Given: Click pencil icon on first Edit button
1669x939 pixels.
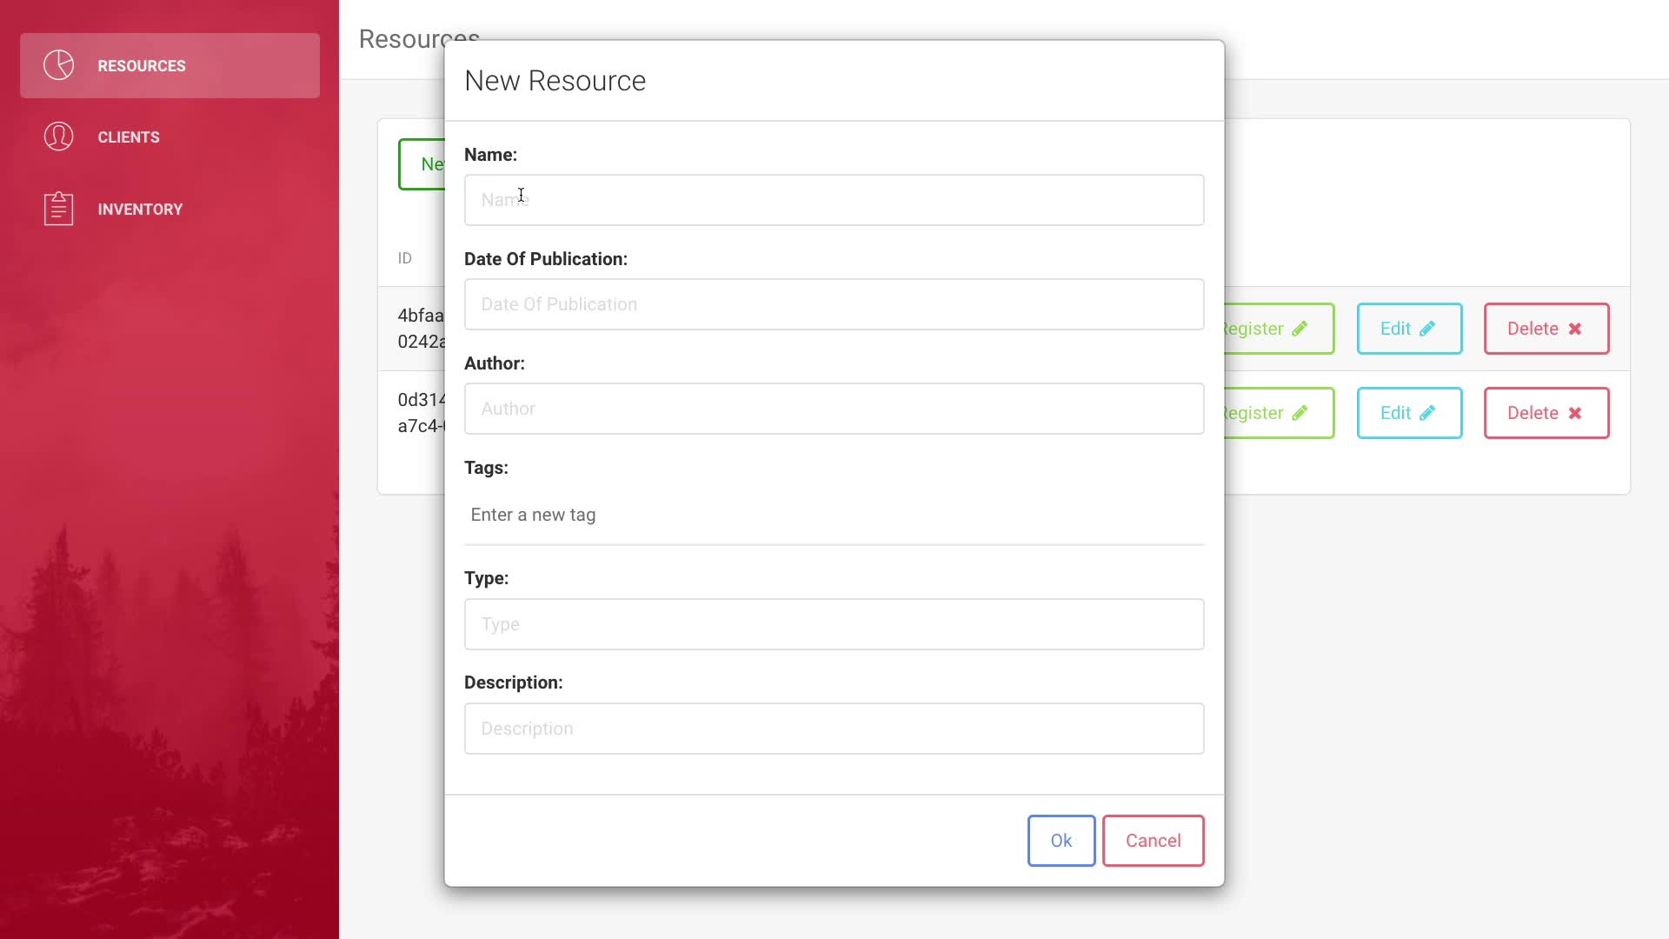Looking at the screenshot, I should [1427, 329].
